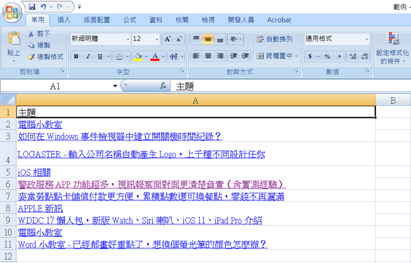Decrease indent button
Screen dimensions: 411x263
pyautogui.click(x=233, y=56)
